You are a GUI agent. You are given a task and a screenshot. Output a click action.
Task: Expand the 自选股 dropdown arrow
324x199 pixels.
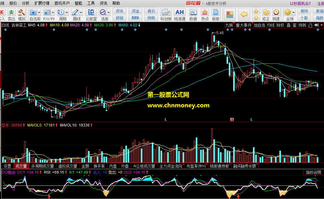click(39, 13)
